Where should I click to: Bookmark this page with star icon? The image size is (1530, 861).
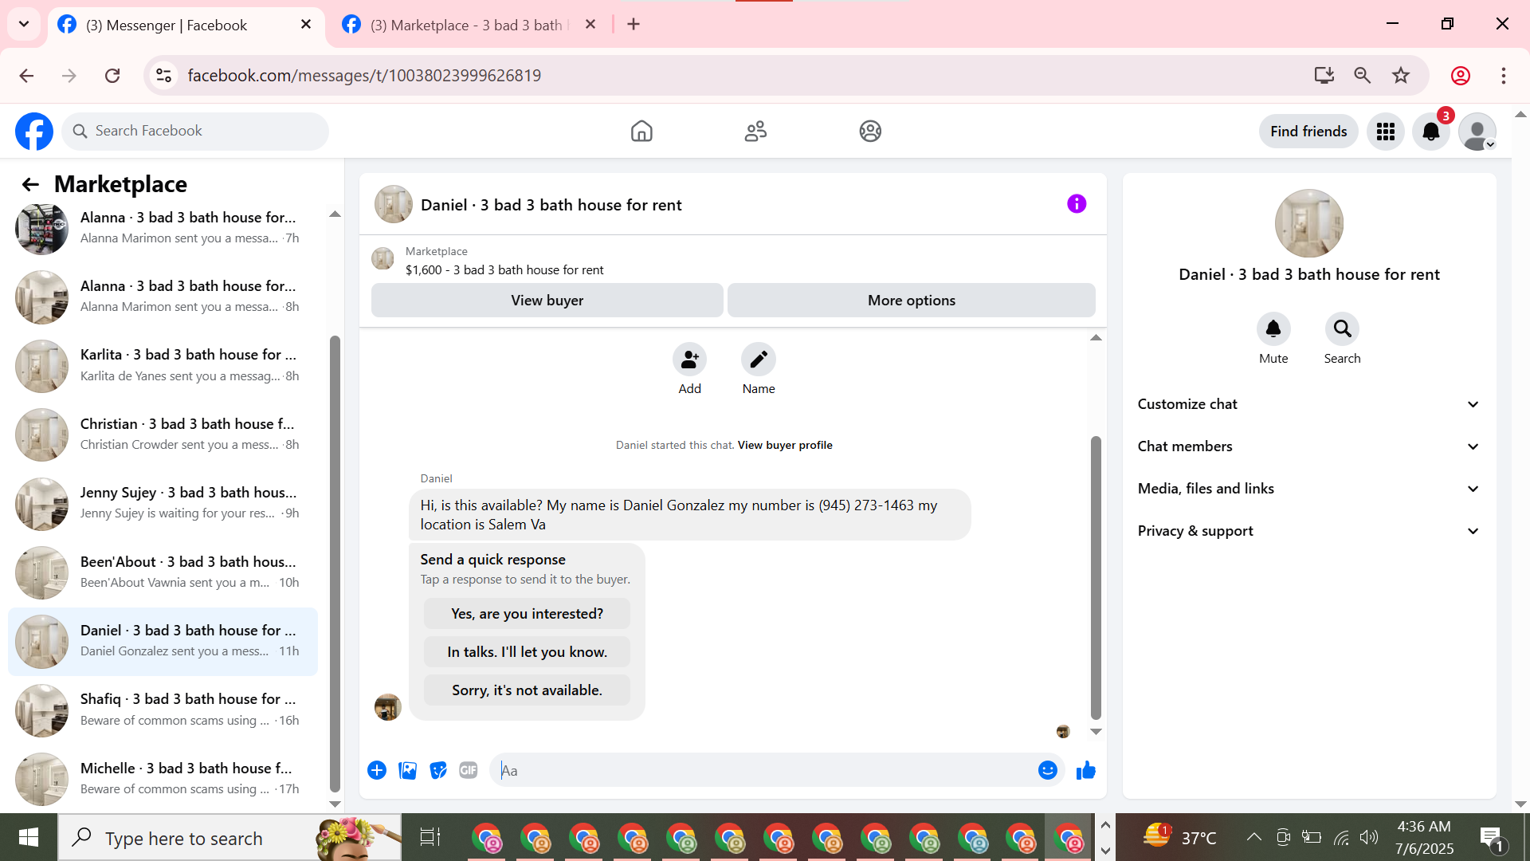(x=1401, y=76)
